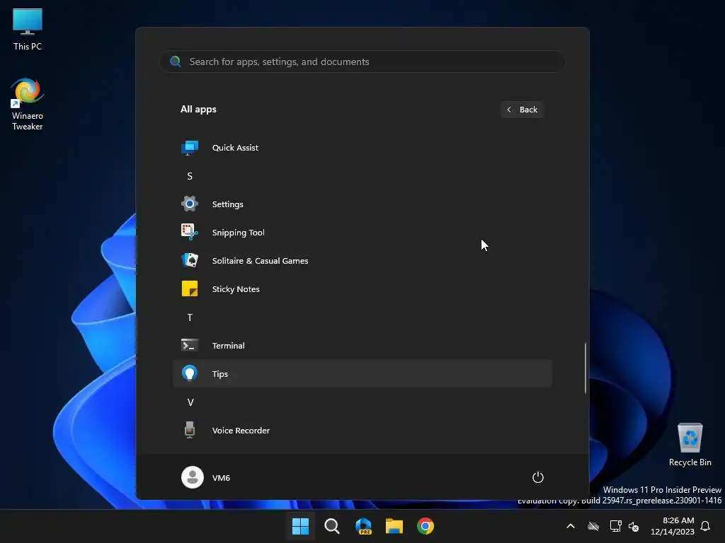Click the All apps list scrollbar

pyautogui.click(x=586, y=368)
